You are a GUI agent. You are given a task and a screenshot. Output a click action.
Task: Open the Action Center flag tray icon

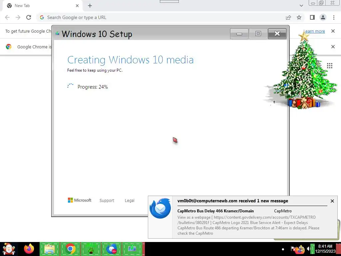coord(293,249)
